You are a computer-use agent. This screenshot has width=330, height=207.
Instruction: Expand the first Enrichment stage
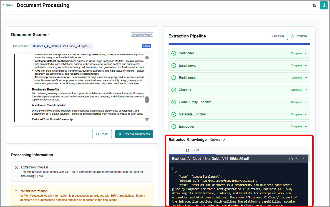[306, 65]
